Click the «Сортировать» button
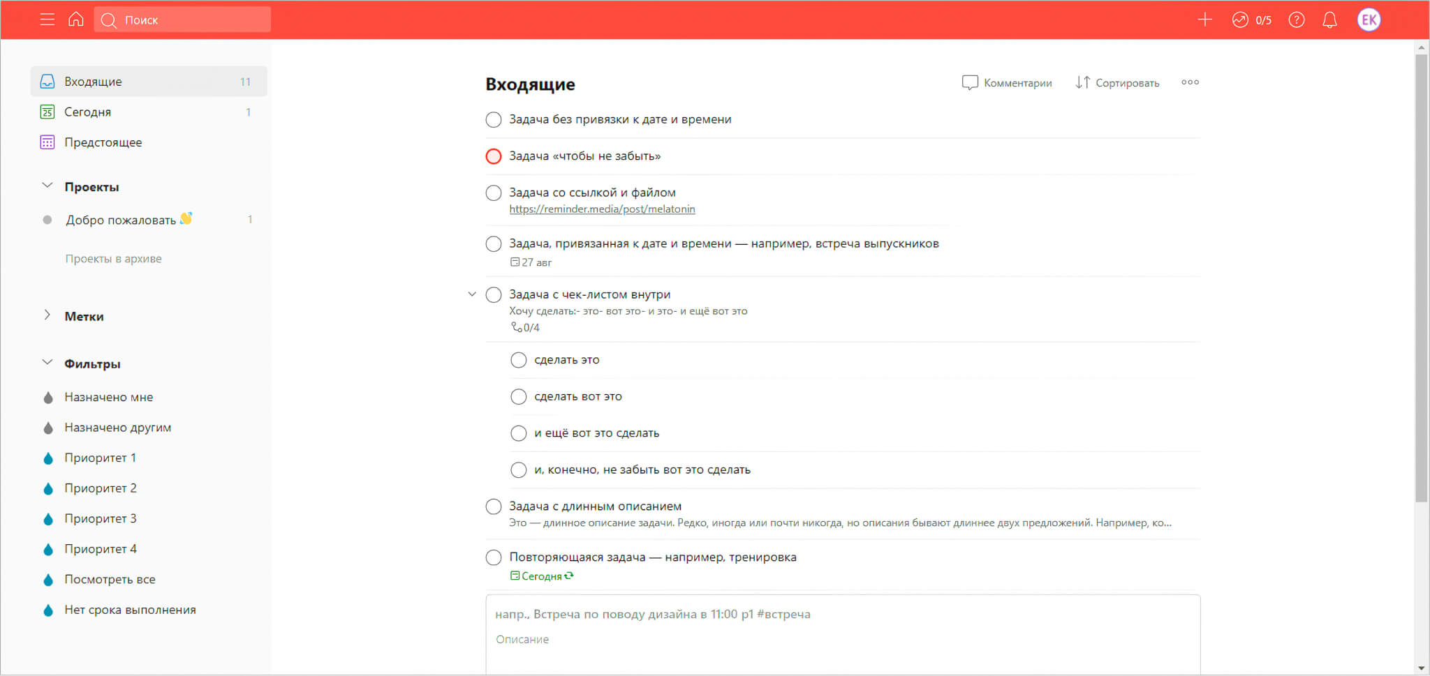The image size is (1430, 676). 1117,83
